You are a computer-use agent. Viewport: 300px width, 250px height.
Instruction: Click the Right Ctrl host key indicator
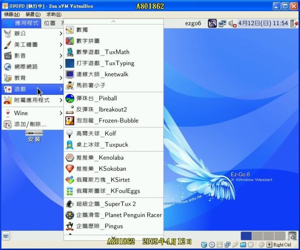point(282,245)
